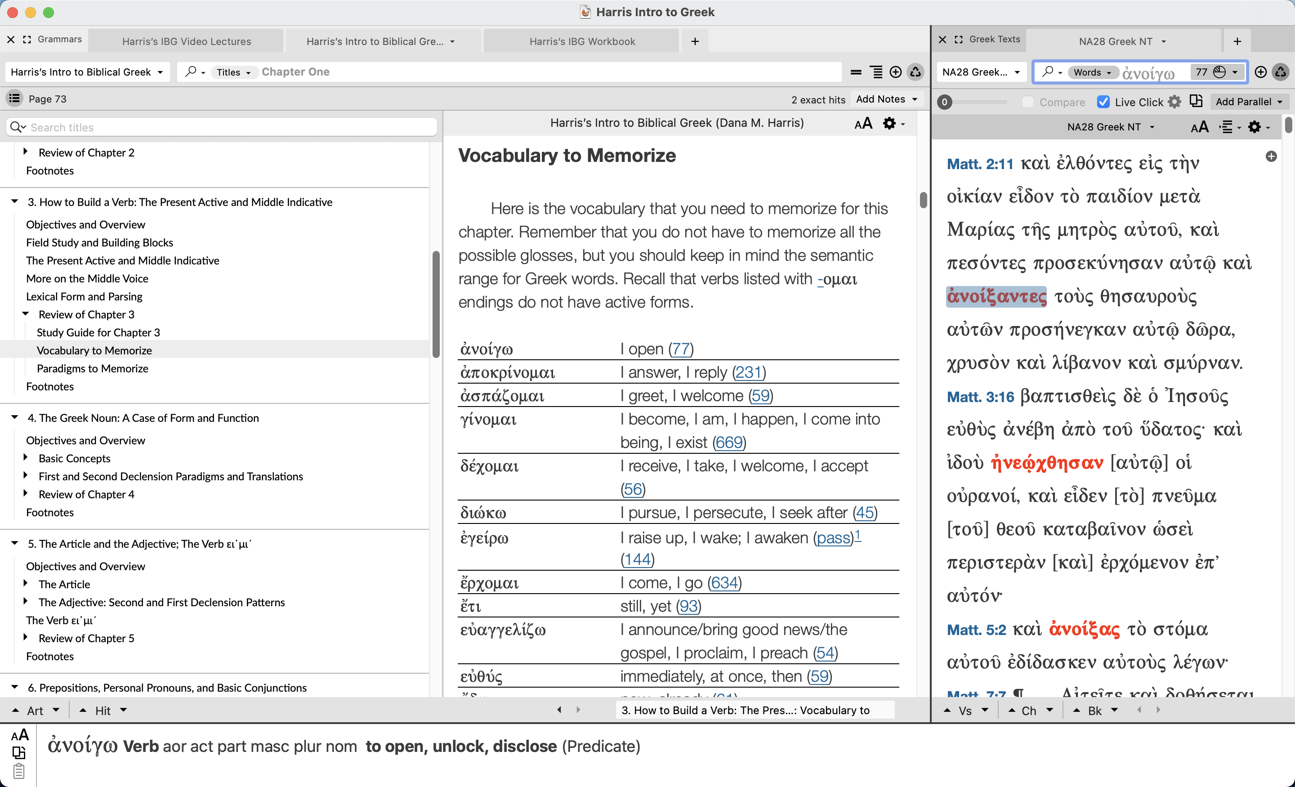Enable the Compare checkbox
Viewport: 1295px width, 787px height.
click(x=1027, y=102)
